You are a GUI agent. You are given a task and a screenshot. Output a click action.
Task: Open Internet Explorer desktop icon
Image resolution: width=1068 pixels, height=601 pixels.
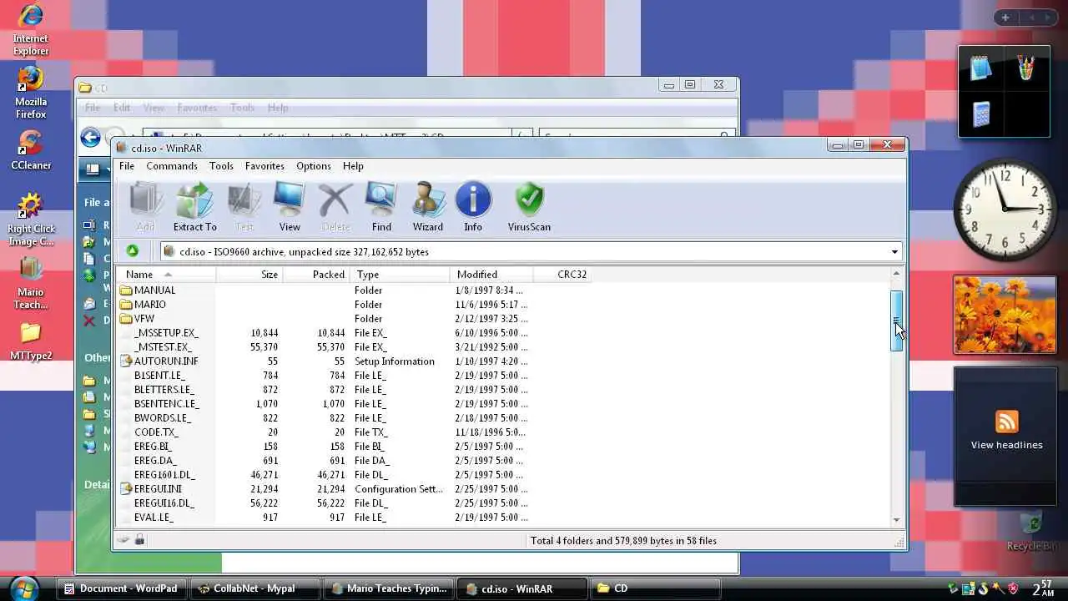click(x=30, y=30)
